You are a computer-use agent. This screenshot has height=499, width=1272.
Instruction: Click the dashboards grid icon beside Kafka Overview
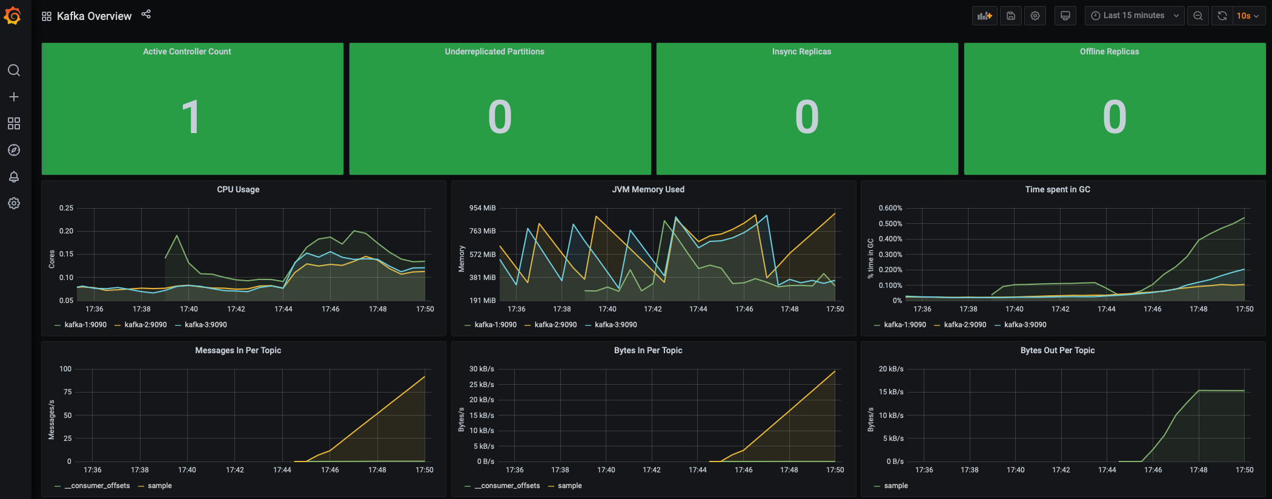coord(47,16)
